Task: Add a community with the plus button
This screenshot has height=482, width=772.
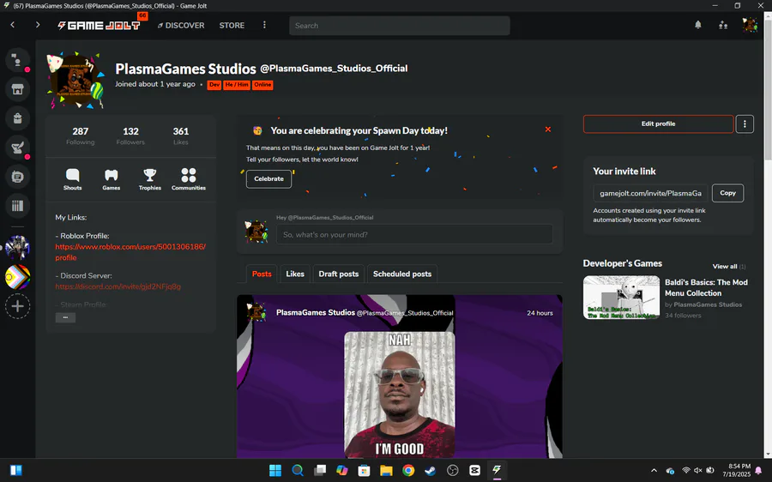Action: (18, 306)
